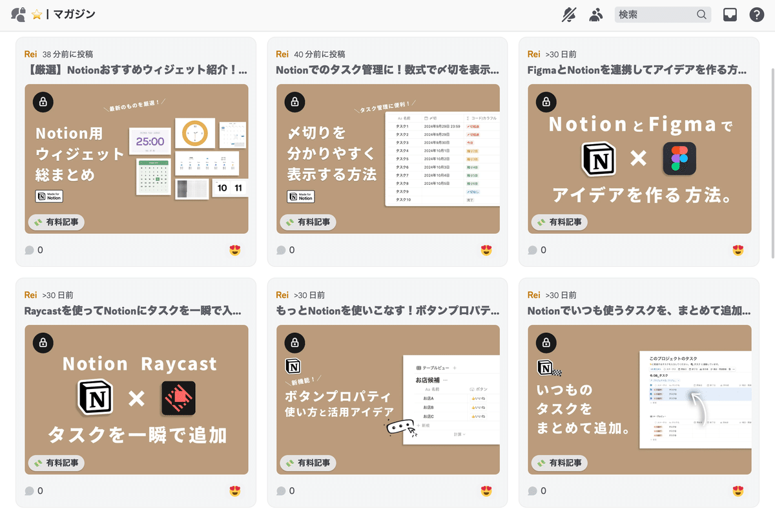Open the member list icon

pyautogui.click(x=595, y=15)
